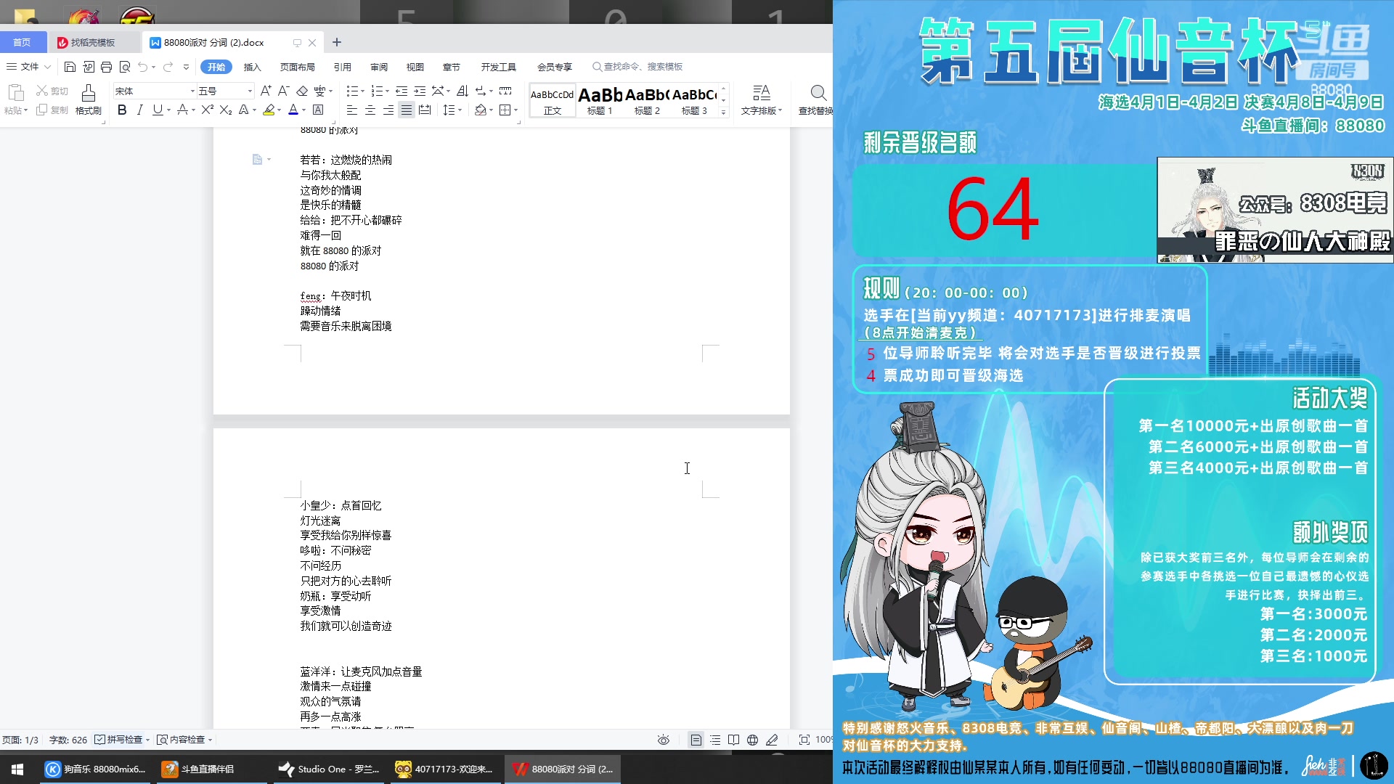
Task: Select the Format Painter tool
Action: pos(87,99)
